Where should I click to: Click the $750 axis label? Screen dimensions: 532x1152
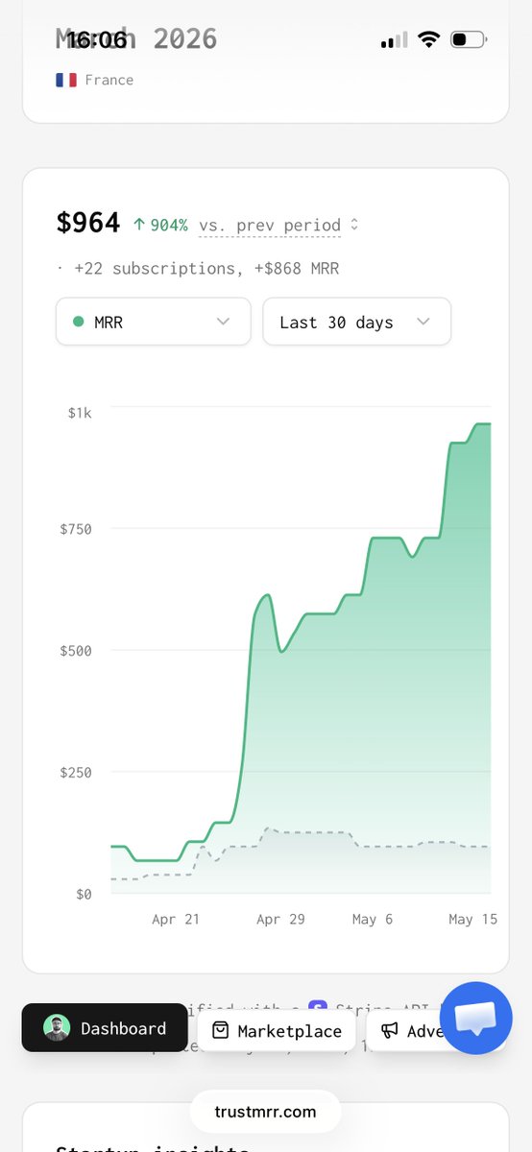76,529
